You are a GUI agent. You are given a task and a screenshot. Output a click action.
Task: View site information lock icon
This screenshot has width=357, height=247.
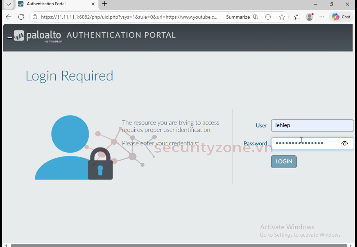click(x=35, y=17)
